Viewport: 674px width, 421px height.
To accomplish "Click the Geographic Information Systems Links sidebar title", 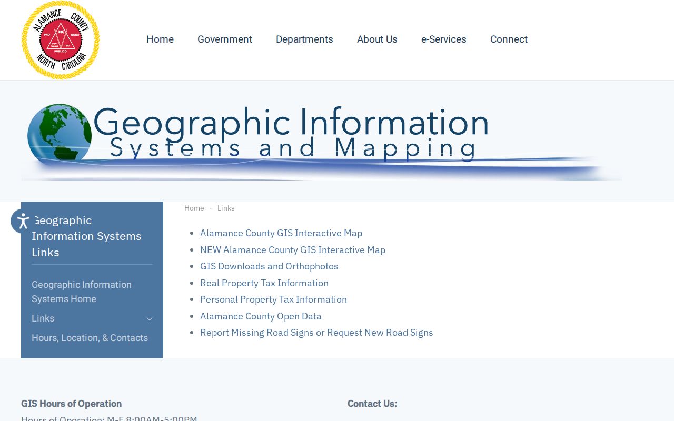I will (86, 236).
